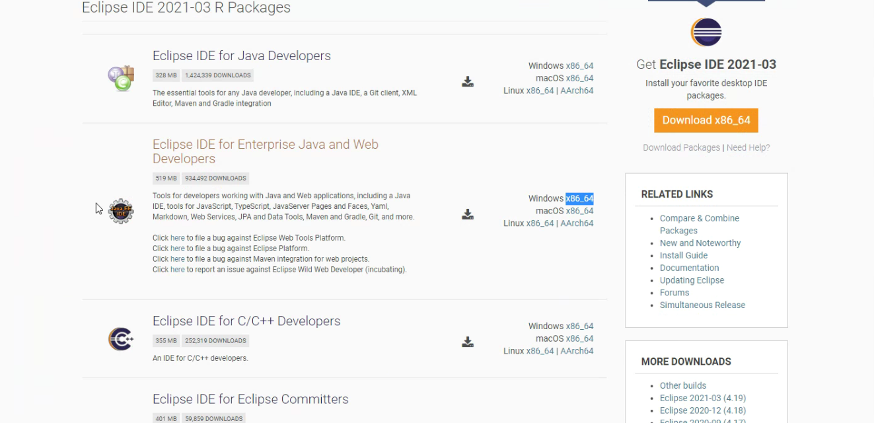Click the Java Developers download icon

468,82
